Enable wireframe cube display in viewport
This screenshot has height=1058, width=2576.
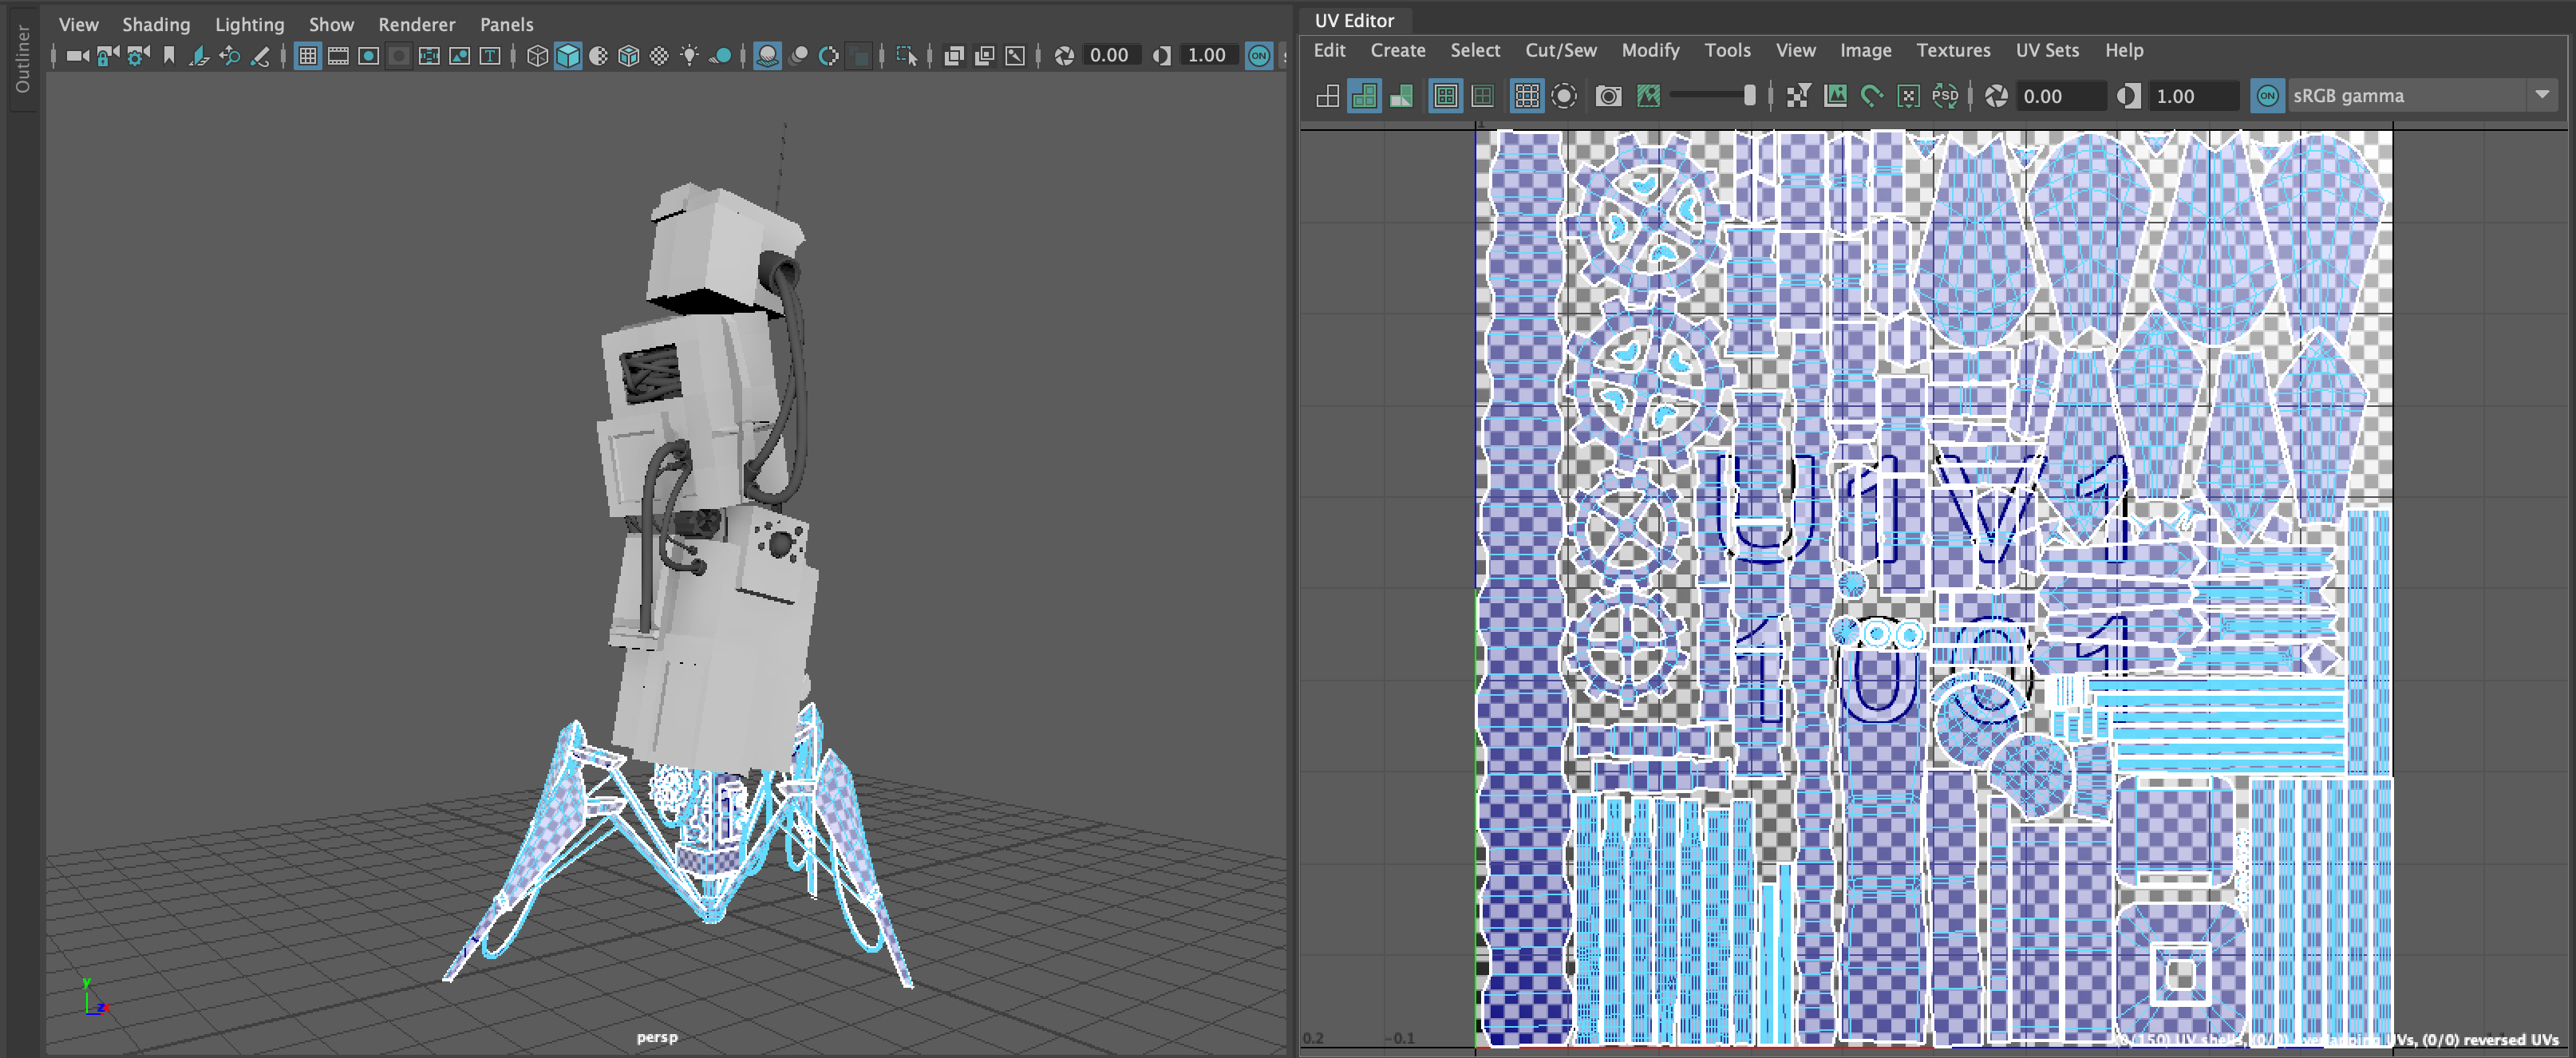coord(537,56)
